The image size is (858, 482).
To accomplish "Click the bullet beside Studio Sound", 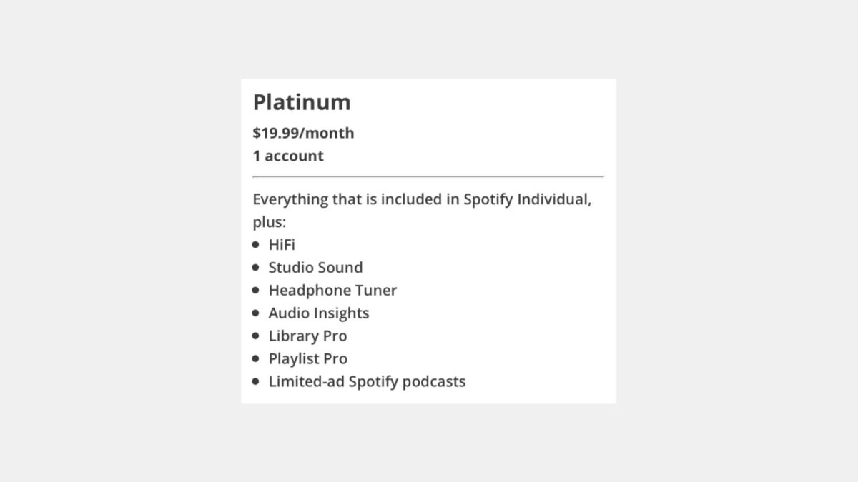I will (256, 267).
